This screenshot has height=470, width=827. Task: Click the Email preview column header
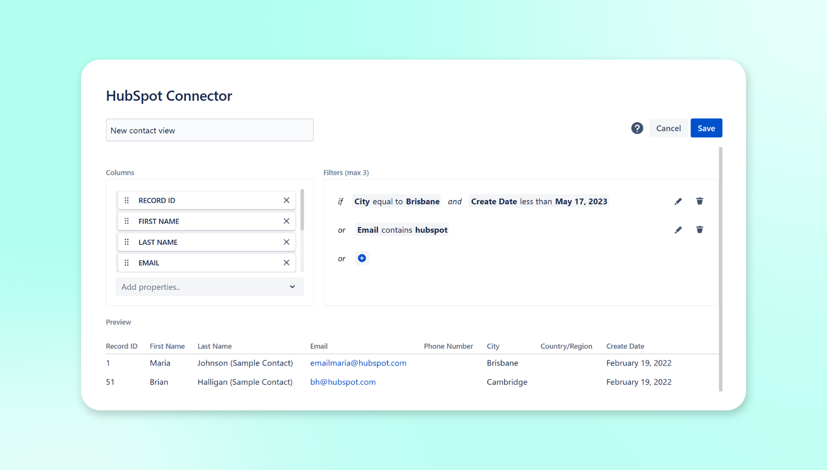pos(319,346)
